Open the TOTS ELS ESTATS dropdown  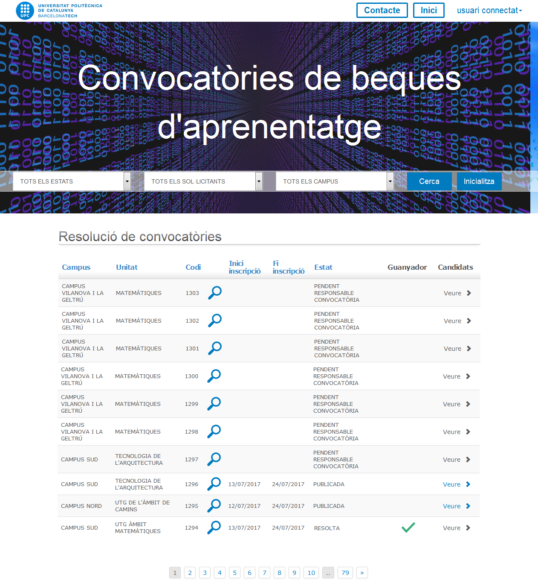point(72,181)
